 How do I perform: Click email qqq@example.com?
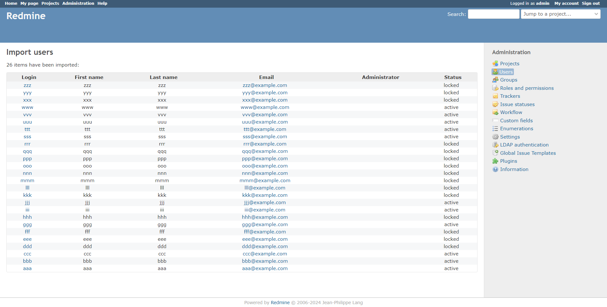265,151
